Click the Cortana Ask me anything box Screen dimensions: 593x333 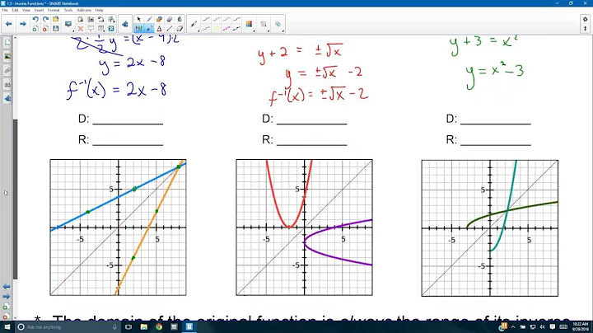point(68,327)
